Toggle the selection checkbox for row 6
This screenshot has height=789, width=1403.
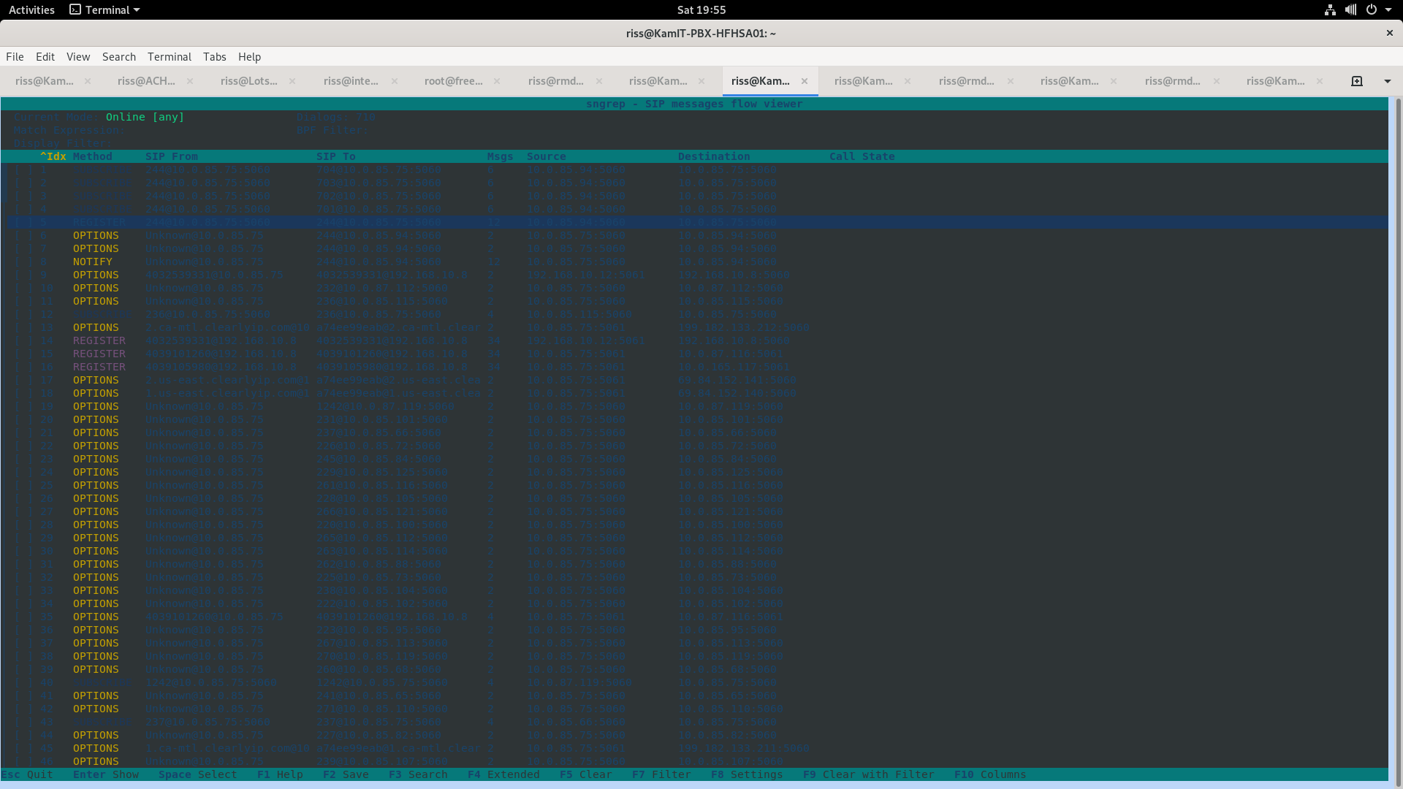click(23, 236)
